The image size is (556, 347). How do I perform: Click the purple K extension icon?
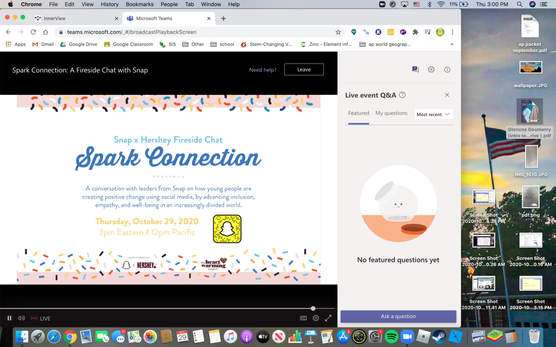click(378, 32)
